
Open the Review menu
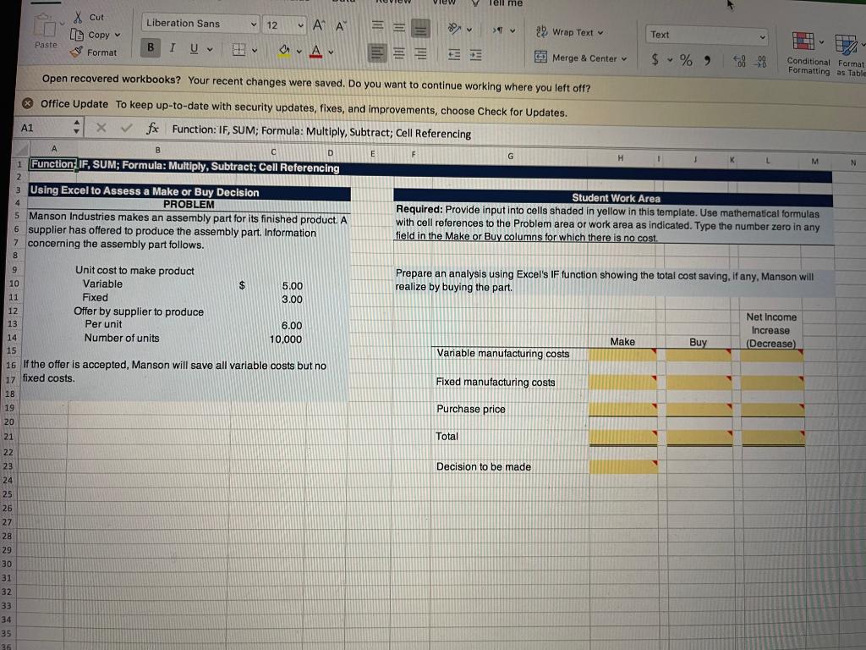[x=394, y=3]
